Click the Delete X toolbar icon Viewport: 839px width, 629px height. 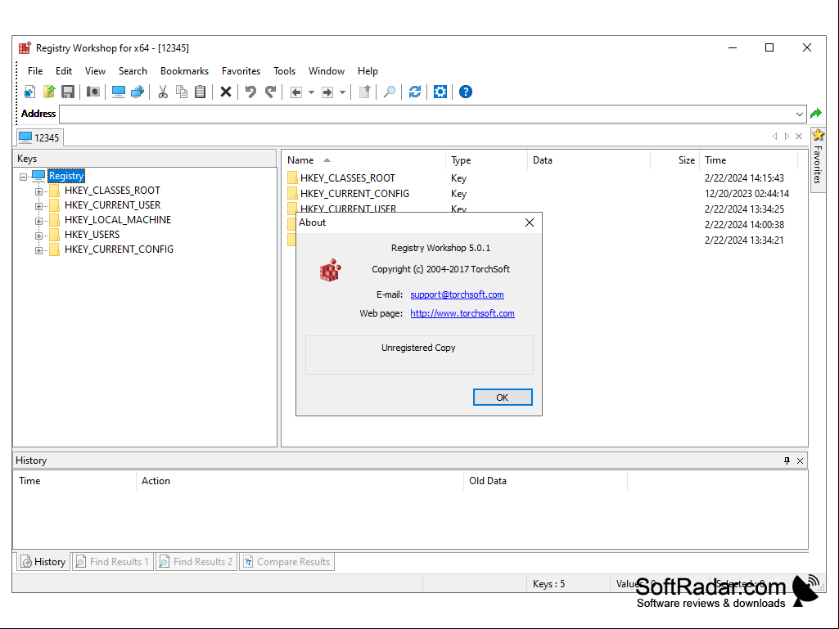pyautogui.click(x=226, y=92)
